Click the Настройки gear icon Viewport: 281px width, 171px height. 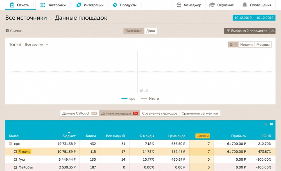tap(42, 4)
